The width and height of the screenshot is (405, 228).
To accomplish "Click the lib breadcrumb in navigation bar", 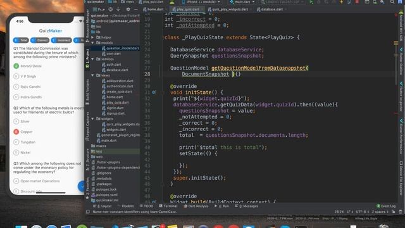I will click(113, 2).
